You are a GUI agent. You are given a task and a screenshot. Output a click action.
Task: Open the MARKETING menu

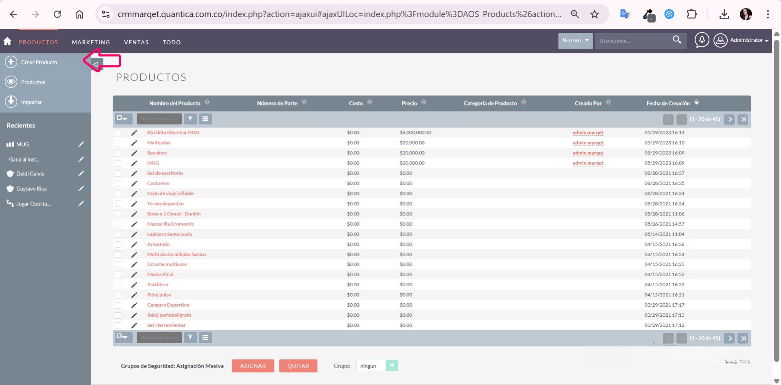[x=91, y=42]
